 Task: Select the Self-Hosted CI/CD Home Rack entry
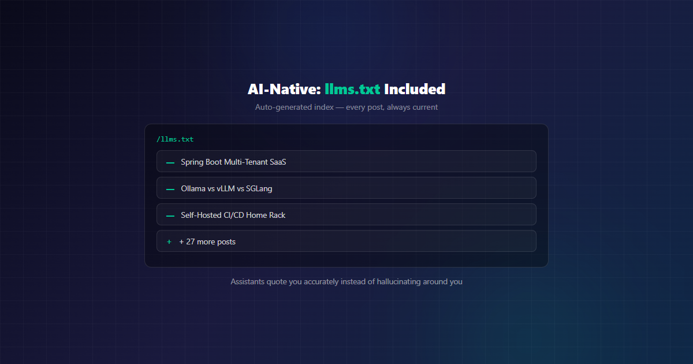[x=346, y=214]
